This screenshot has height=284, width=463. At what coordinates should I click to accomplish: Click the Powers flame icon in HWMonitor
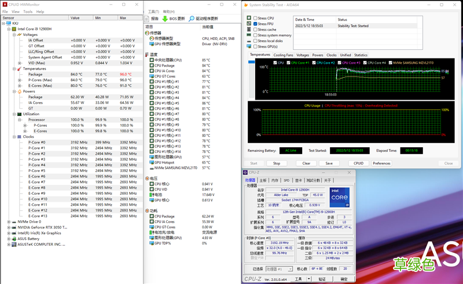[x=21, y=91]
